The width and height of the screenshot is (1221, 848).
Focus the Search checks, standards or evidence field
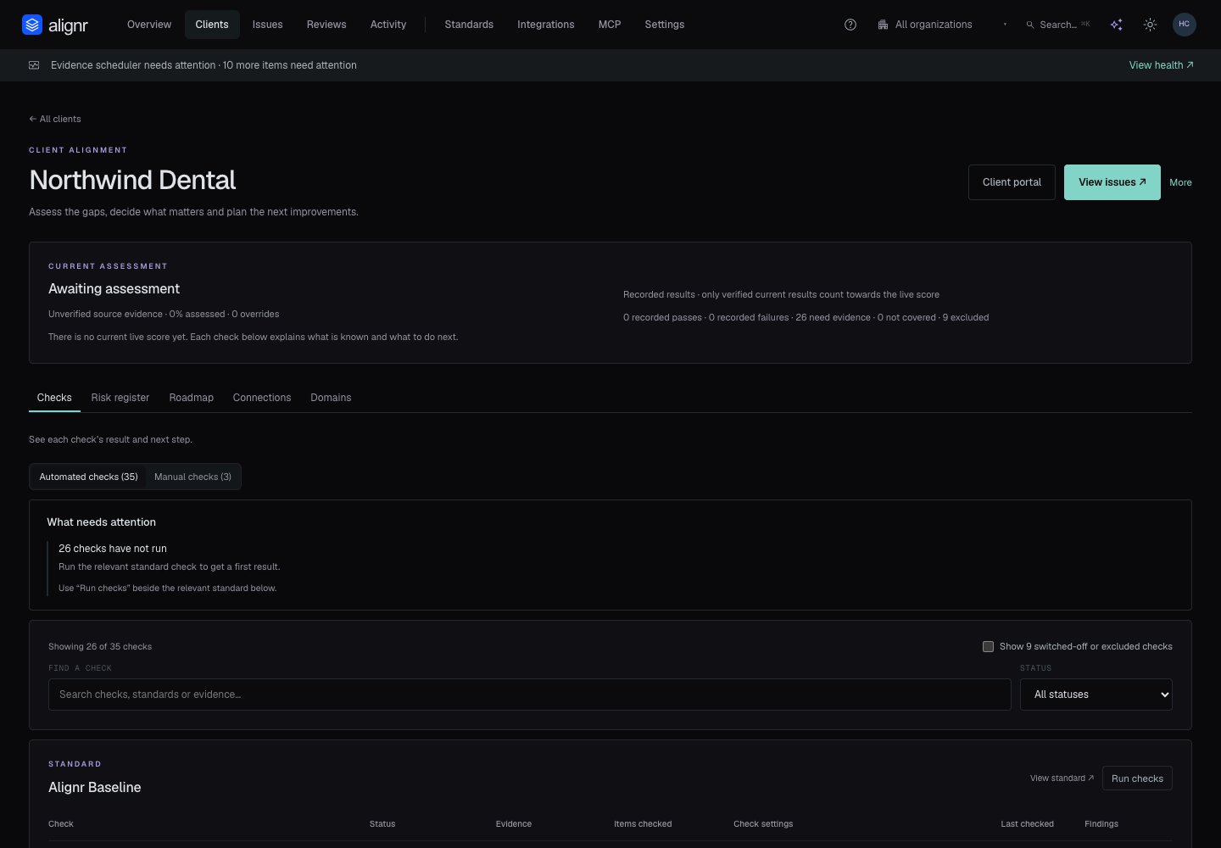530,695
